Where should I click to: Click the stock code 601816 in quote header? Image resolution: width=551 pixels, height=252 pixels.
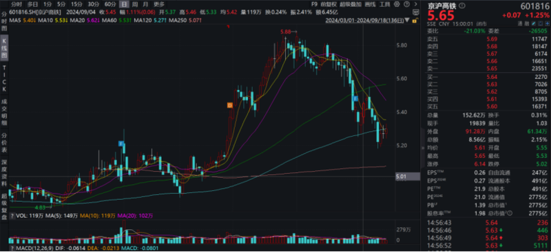point(535,6)
